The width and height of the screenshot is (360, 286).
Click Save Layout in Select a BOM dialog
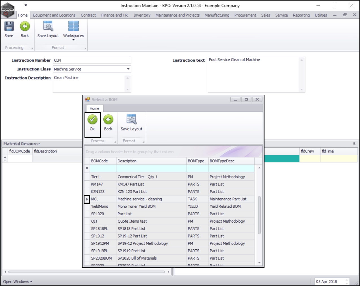[x=131, y=123]
